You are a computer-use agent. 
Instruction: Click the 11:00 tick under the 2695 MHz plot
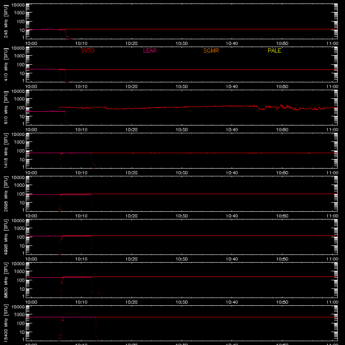(x=332, y=216)
